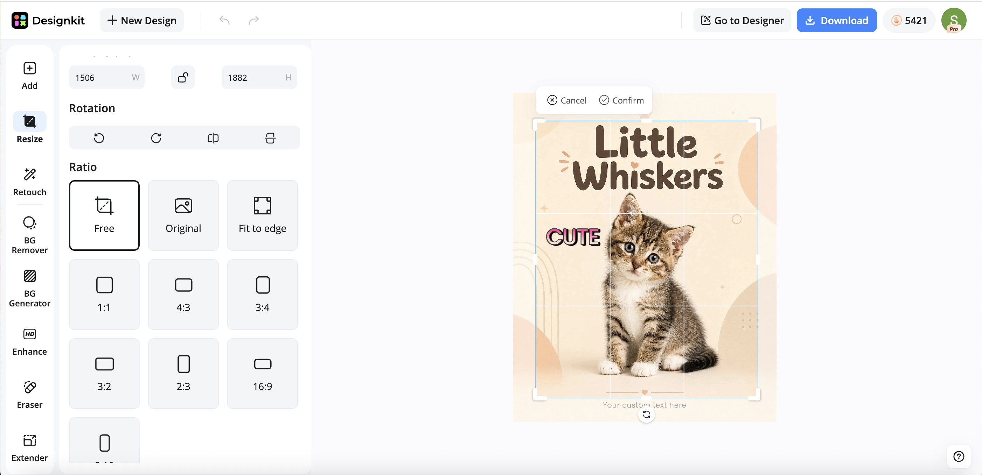Open the Add tool in the sidebar
Image resolution: width=982 pixels, height=475 pixels.
pos(30,76)
